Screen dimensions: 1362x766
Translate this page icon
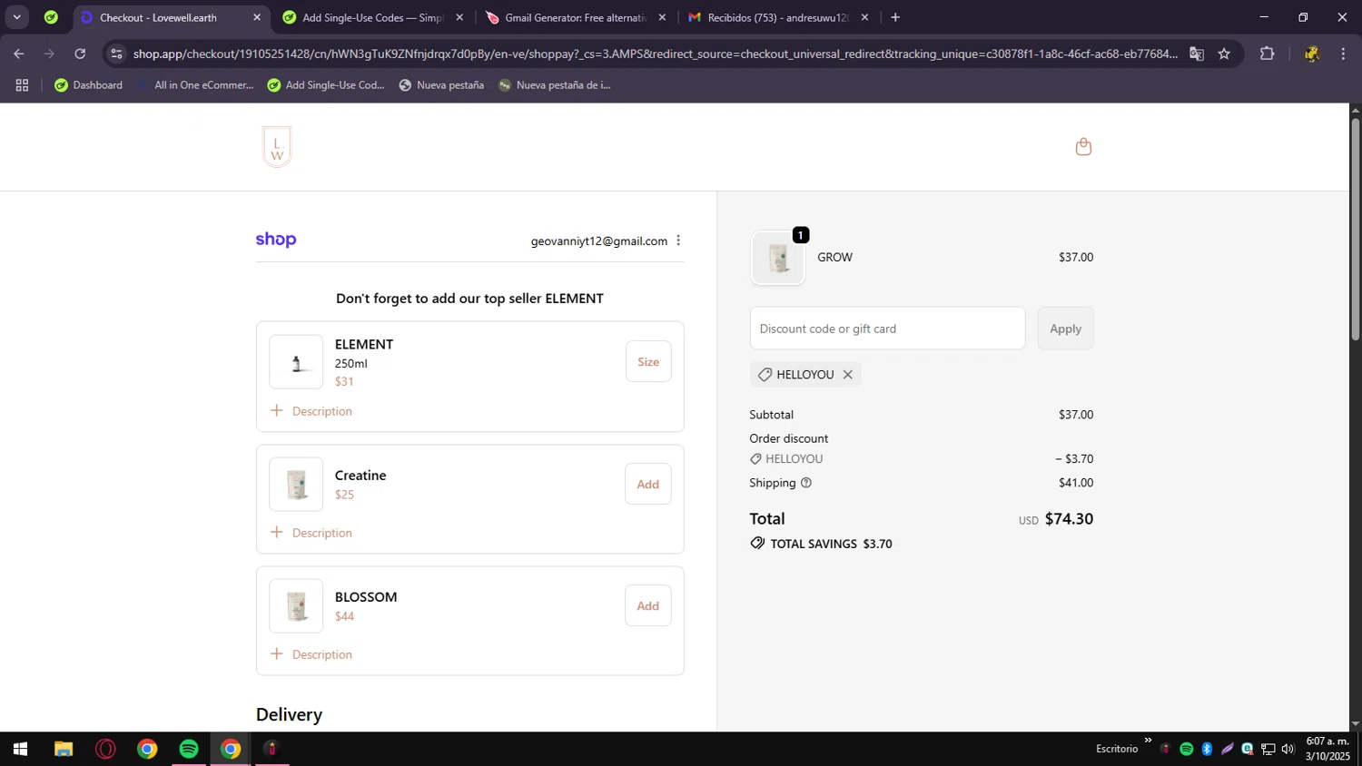(1197, 54)
